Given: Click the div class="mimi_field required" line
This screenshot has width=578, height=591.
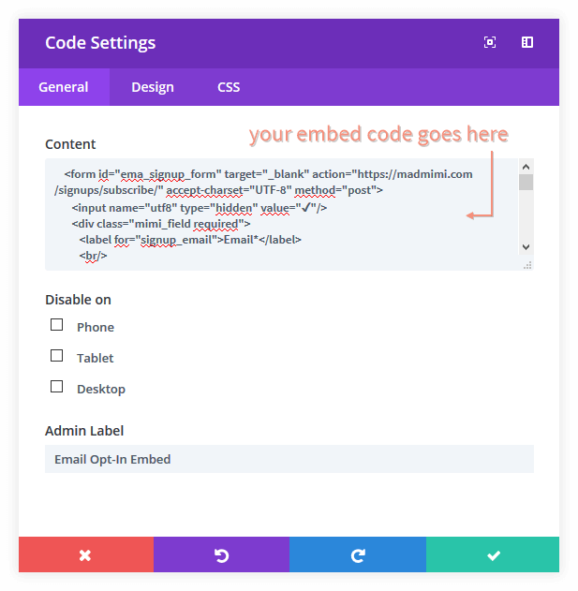Looking at the screenshot, I should click(160, 224).
